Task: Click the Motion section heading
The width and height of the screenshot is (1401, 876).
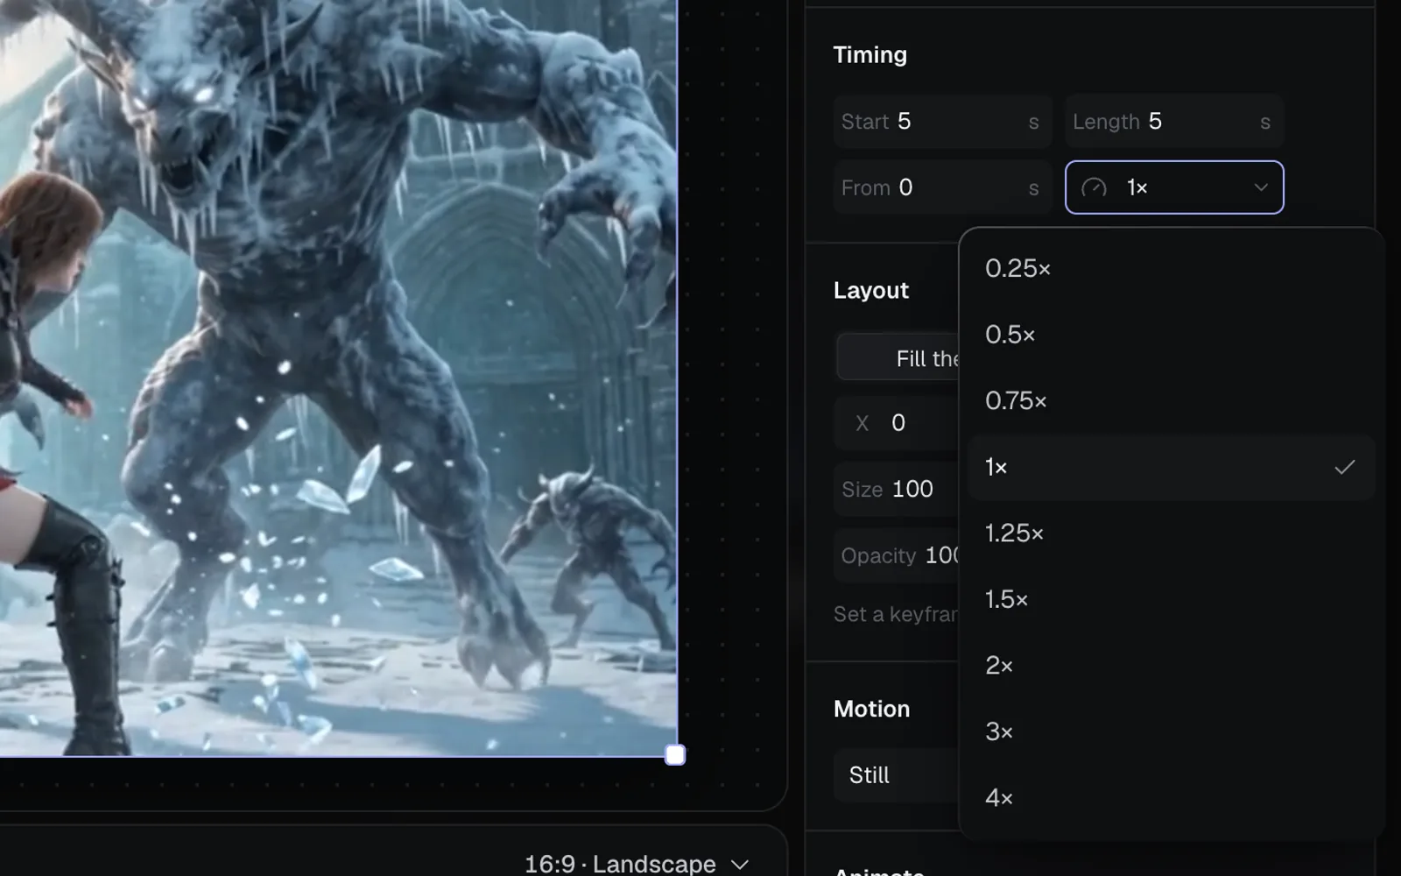Action: coord(871,709)
